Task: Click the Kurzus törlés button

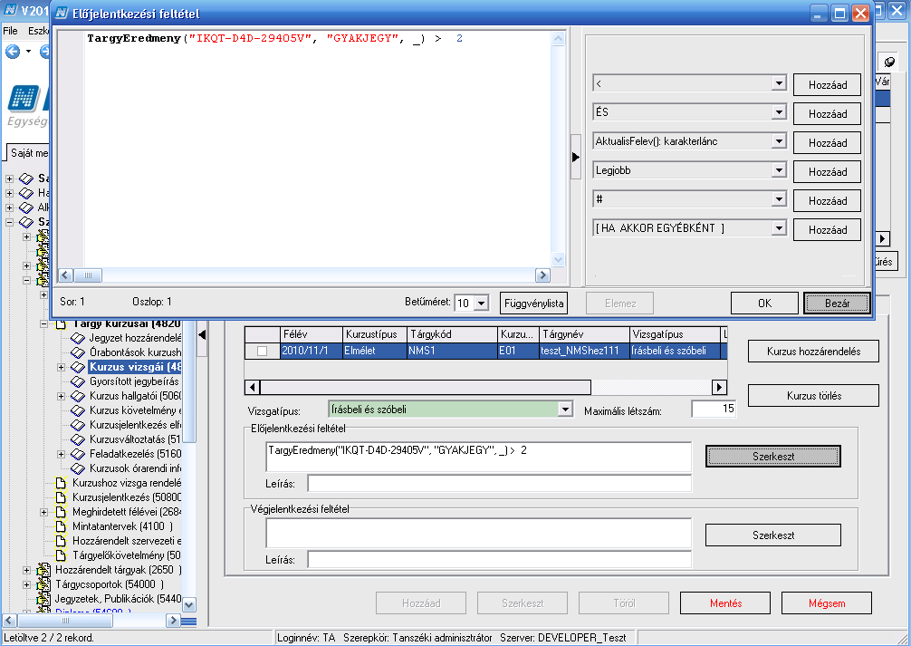Action: [813, 396]
